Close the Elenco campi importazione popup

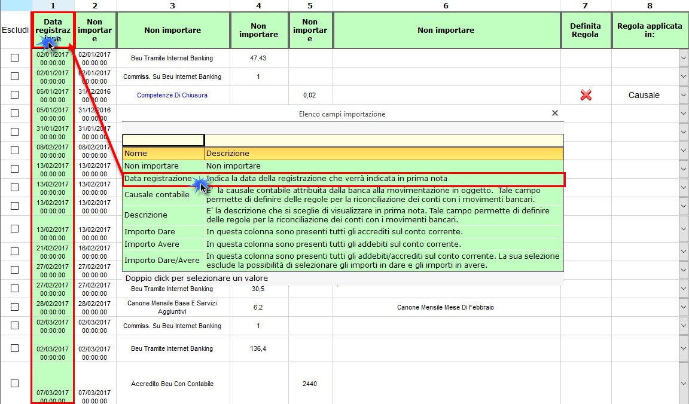click(x=555, y=114)
